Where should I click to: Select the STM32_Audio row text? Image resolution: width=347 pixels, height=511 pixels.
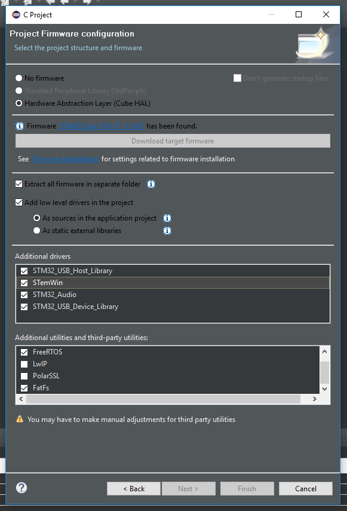[x=55, y=295]
